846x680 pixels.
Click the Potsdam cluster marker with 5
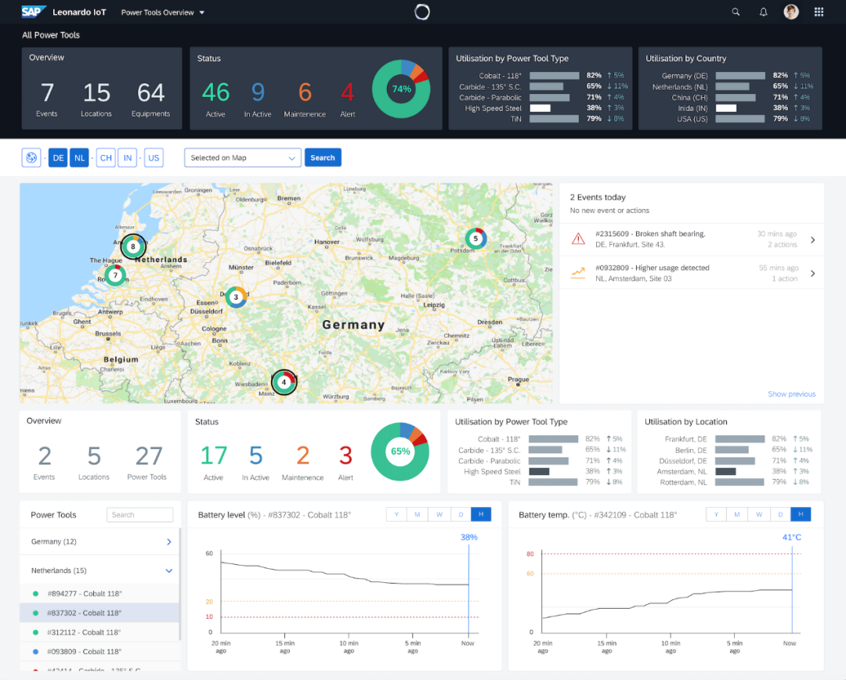(x=475, y=239)
